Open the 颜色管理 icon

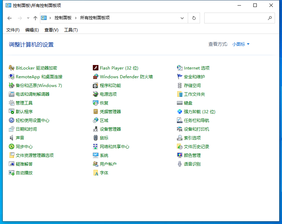(x=180, y=156)
